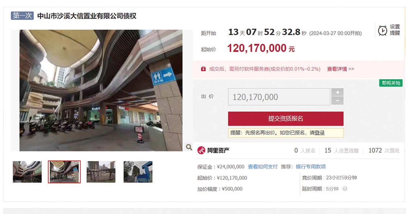Open 查看详情 service fee details link
406x214 pixels.
tap(340, 69)
